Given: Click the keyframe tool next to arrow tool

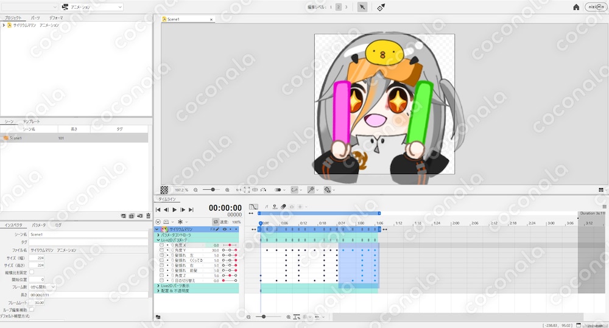Looking at the screenshot, I should click(x=381, y=7).
